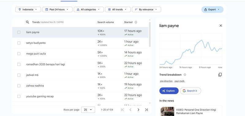The height and width of the screenshot is (116, 245).
Task: Click the info icon beside Trend breakdown
Action: pos(185,75)
